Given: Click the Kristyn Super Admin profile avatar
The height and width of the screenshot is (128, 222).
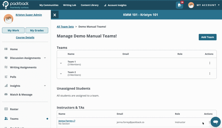Looking at the screenshot, I should tap(9, 19).
